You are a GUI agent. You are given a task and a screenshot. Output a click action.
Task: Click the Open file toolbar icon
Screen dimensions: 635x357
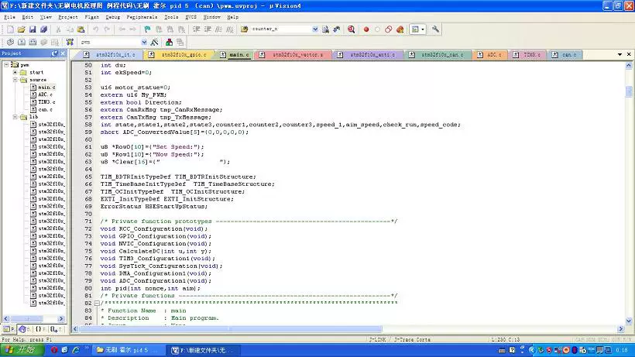[21, 29]
